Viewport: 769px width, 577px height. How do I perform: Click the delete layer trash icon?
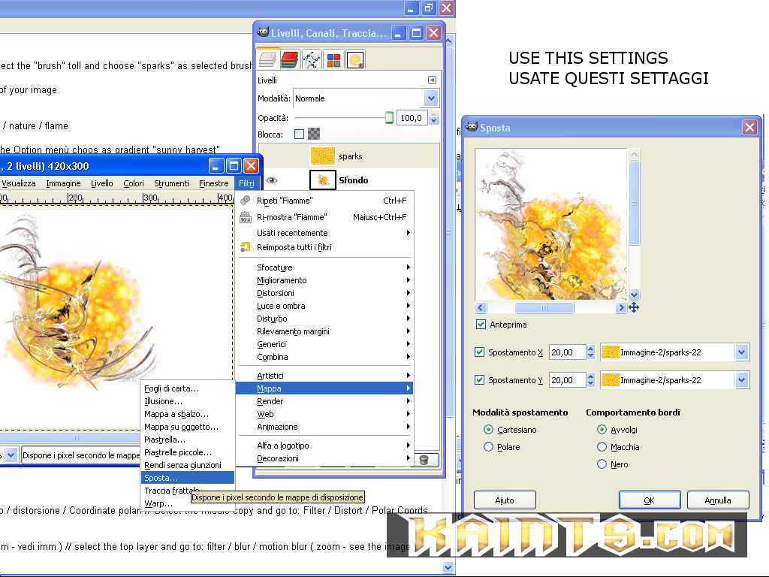coord(424,460)
